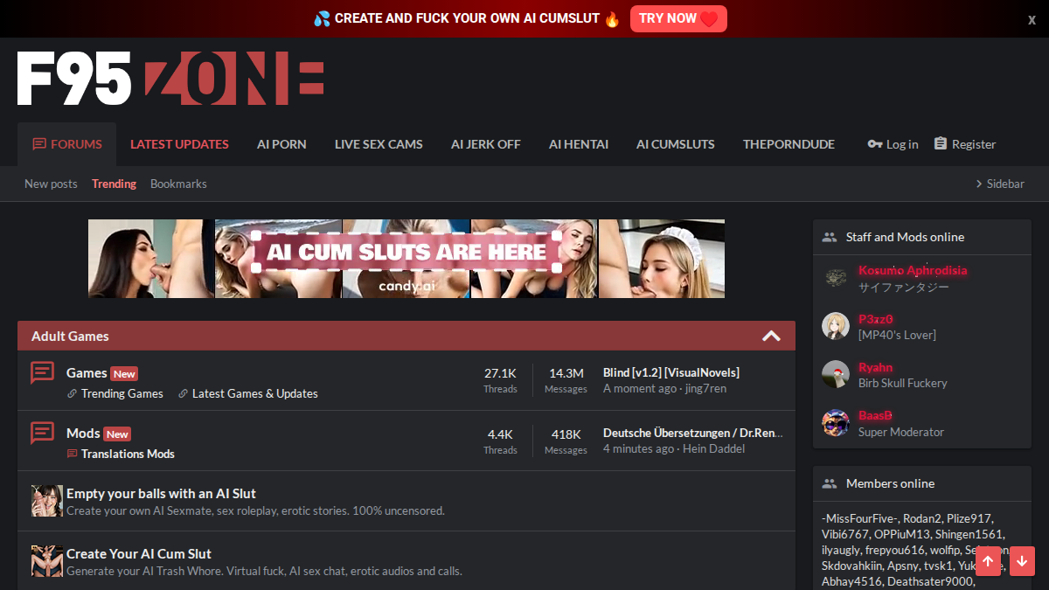1049x590 pixels.
Task: Open New posts link
Action: [x=51, y=184]
